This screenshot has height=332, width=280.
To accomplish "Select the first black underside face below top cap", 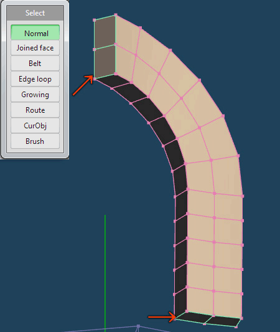I will (113, 80).
